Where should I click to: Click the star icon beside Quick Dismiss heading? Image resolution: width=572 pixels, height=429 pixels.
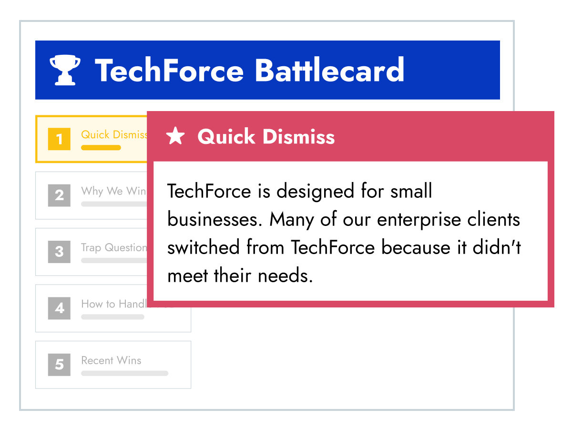tap(175, 137)
